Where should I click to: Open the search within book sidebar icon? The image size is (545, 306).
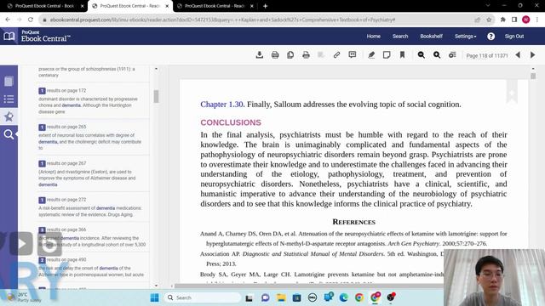coord(9,134)
